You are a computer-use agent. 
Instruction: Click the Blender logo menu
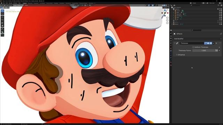[x=1, y=3]
